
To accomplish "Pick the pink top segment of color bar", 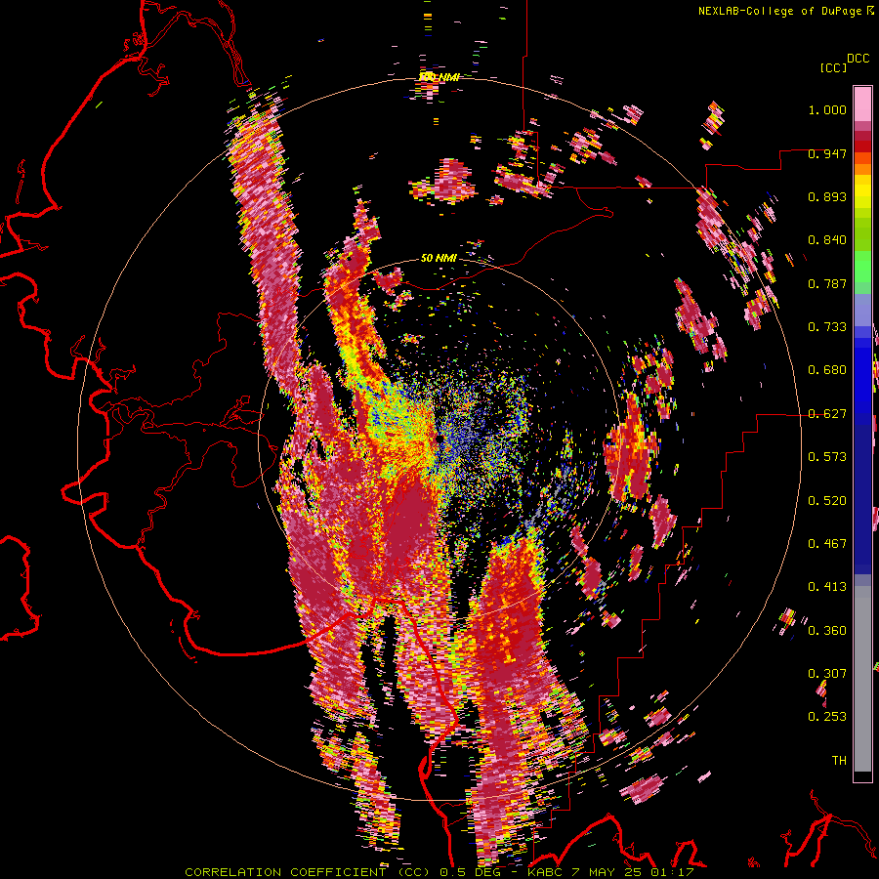I will 862,104.
